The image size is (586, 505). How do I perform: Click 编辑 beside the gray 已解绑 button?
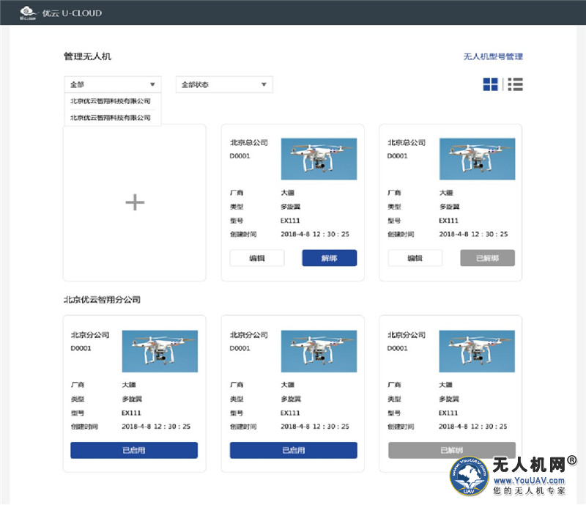[415, 258]
